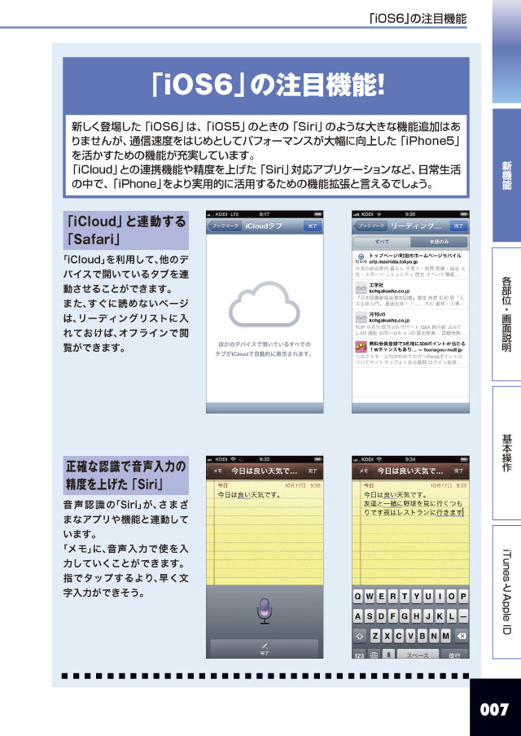Tap the A key
This screenshot has height=736, width=521.
pos(358,616)
